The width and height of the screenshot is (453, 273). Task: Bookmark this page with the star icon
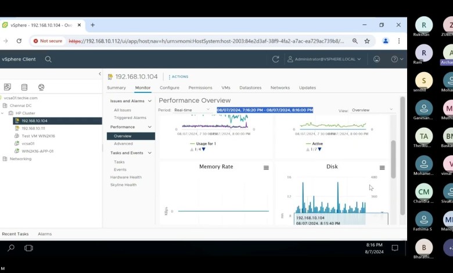pos(367,41)
